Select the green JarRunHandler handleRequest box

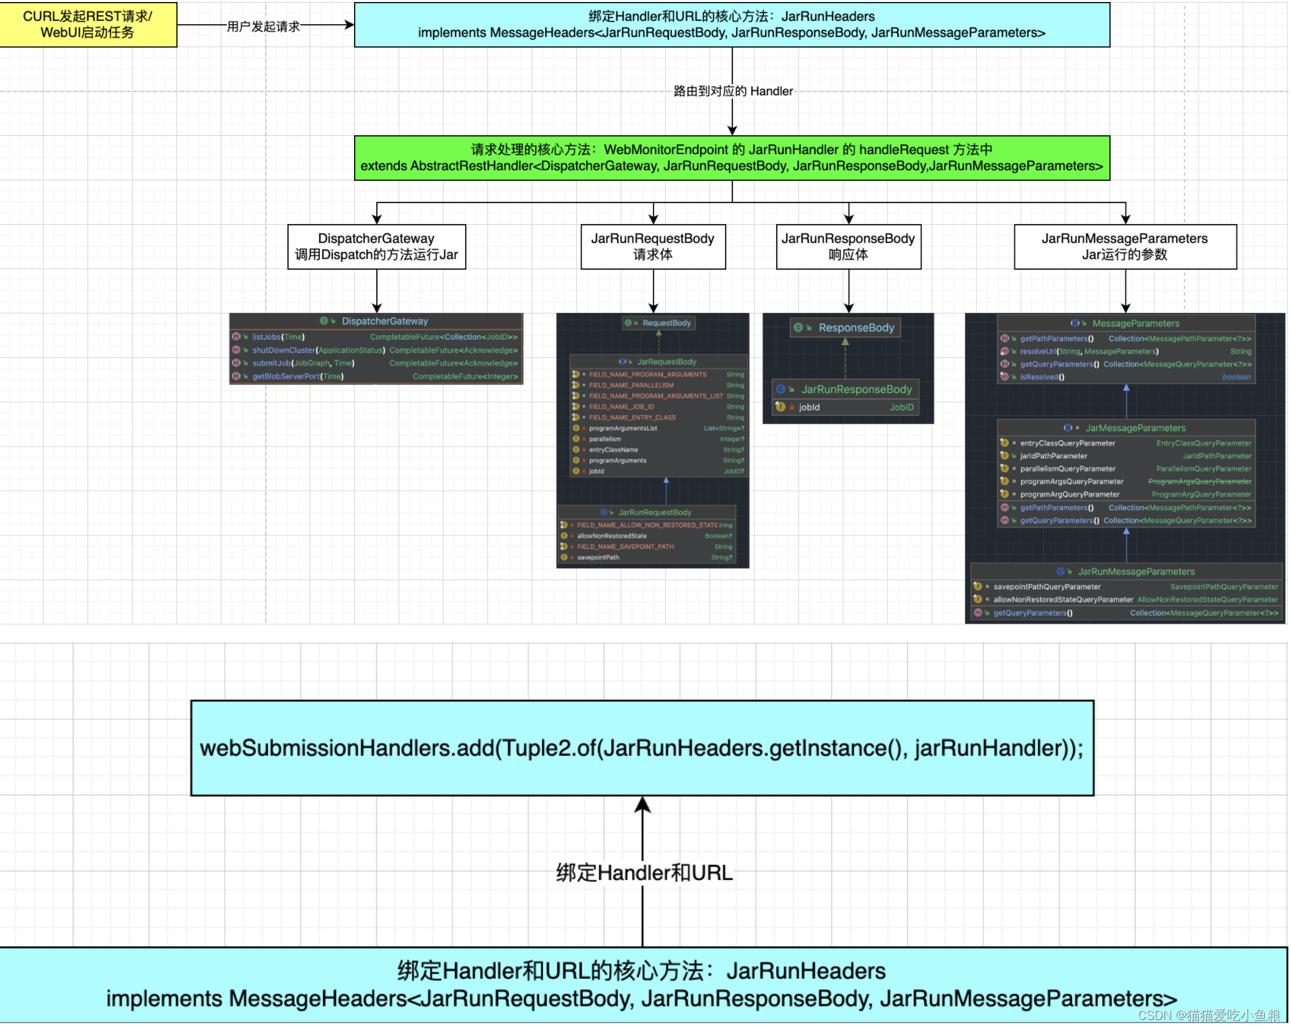(x=732, y=158)
